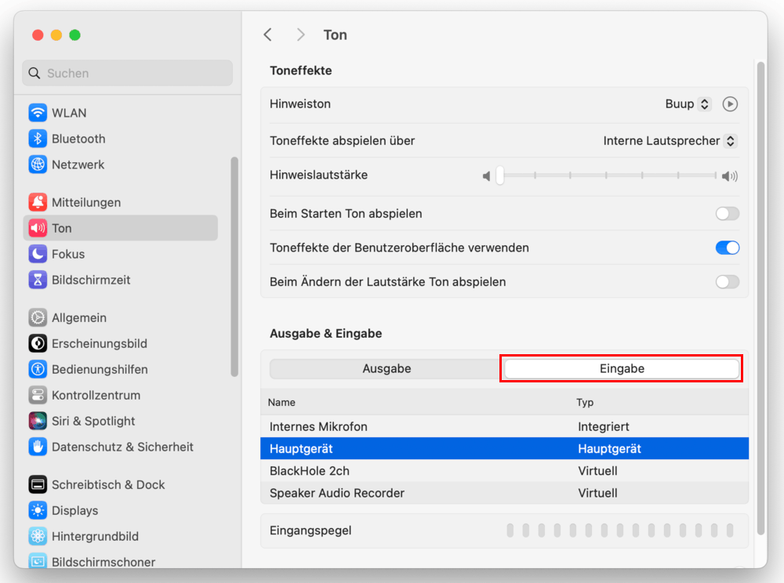Screen dimensions: 784x583
Task: Click the Bluetooth icon in sidebar
Action: click(38, 139)
